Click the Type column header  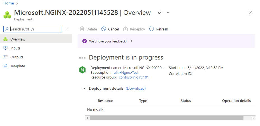[143, 101]
